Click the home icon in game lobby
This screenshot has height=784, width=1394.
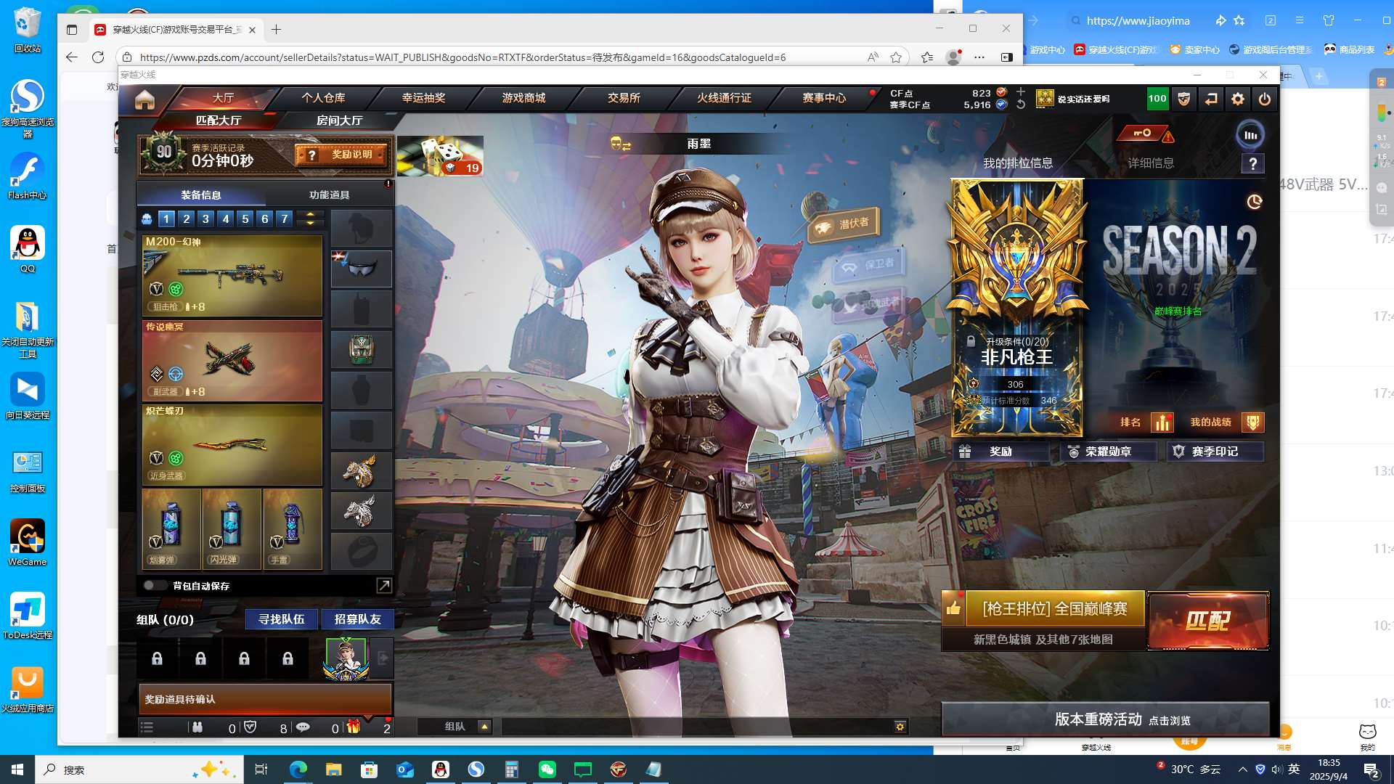click(x=144, y=99)
